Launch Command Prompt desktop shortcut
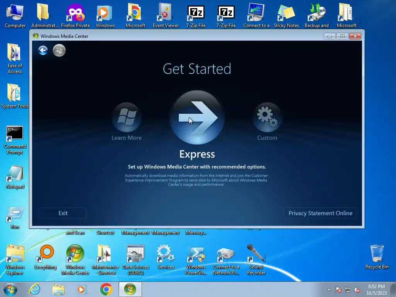Image resolution: width=396 pixels, height=297 pixels. point(15,140)
